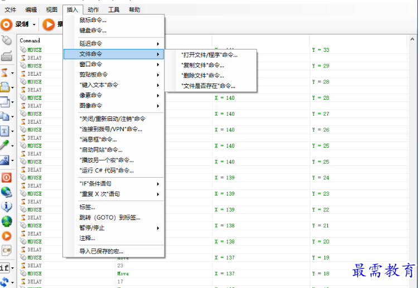Open the 工具 menu
420x288 pixels.
114,10
